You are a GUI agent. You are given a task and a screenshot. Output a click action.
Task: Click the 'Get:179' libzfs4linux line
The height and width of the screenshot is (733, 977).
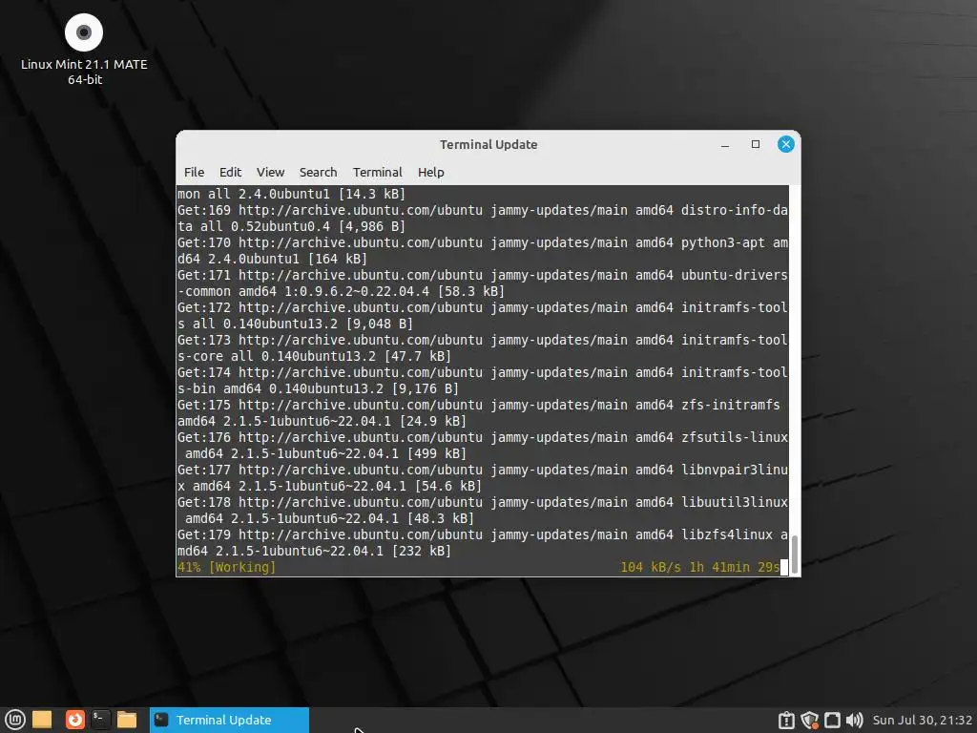point(482,534)
